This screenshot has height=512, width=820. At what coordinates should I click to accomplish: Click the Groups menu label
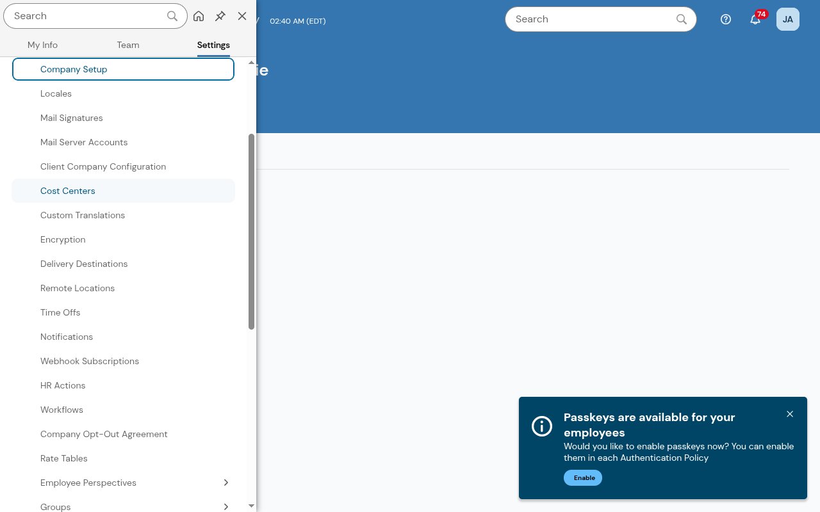tap(56, 507)
